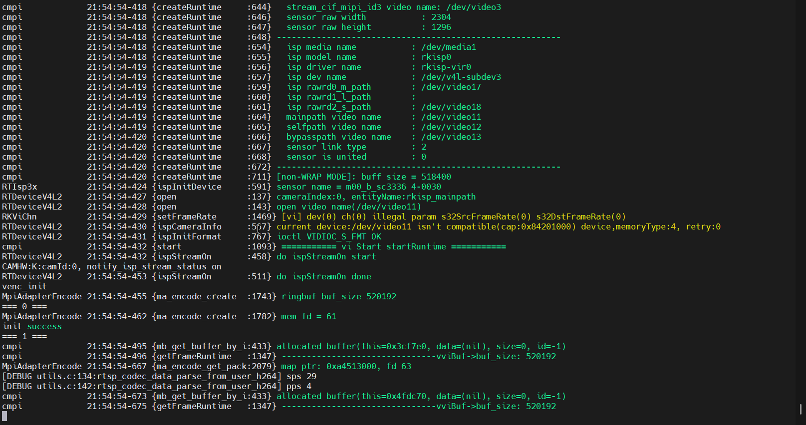The image size is (806, 425).
Task: Click the green "success" word after init
Action: coord(44,327)
